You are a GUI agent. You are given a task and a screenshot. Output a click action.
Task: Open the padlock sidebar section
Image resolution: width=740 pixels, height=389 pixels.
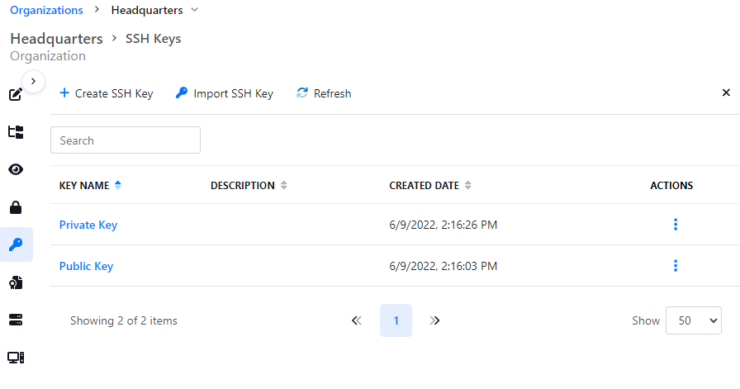(16, 207)
